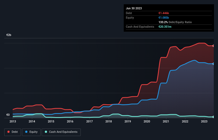The image size is (218, 140).
Task: Click the 2015 x-axis label
Action: [x=51, y=121]
